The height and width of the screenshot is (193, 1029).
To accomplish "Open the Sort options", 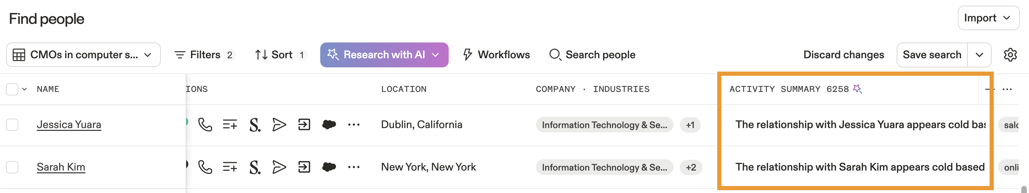I will (280, 55).
